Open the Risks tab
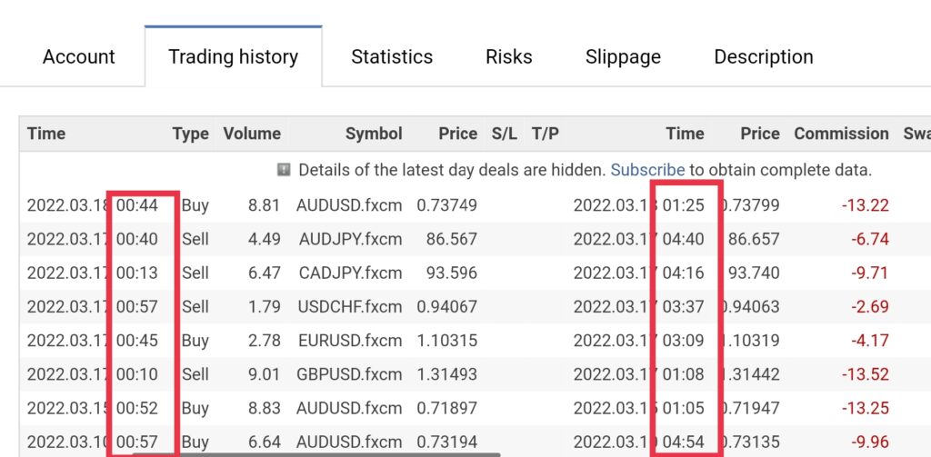This screenshot has width=931, height=457. [509, 57]
